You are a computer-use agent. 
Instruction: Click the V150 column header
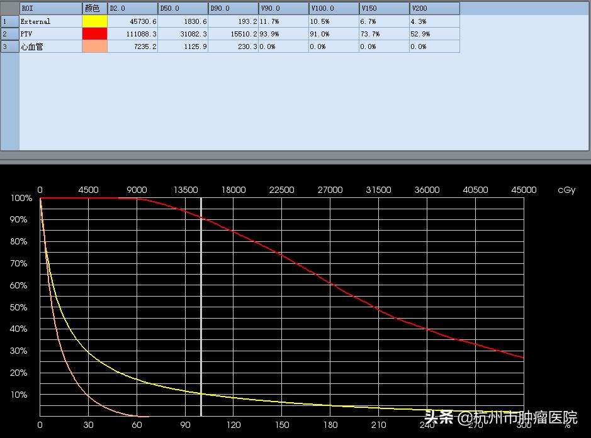pyautogui.click(x=384, y=9)
